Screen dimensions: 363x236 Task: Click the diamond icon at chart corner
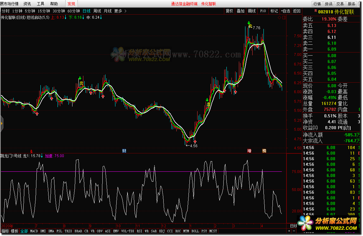(x=279, y=18)
